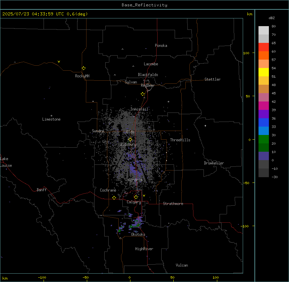The height and width of the screenshot is (282, 289).
Task: Click the yellow diamond marker near RockyMH
Action: (84, 68)
